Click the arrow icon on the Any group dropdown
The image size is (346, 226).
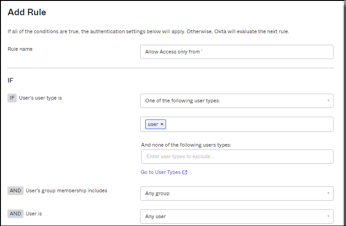coord(328,193)
